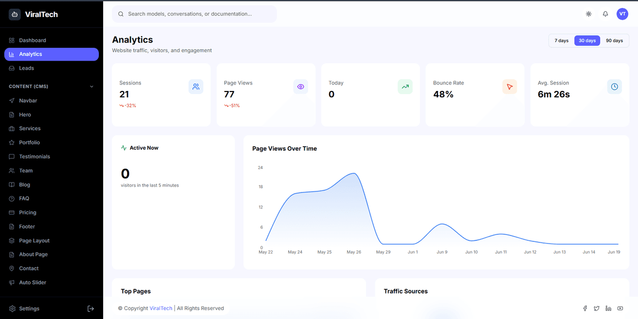Open Page Layout in CMS menu

pyautogui.click(x=52, y=241)
